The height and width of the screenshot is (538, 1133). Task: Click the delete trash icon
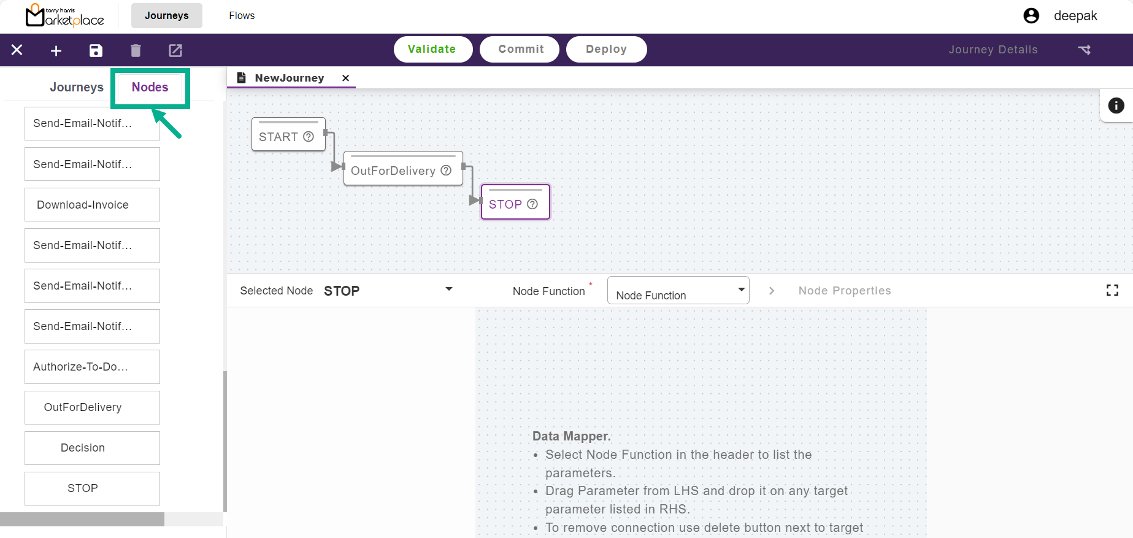pos(136,50)
